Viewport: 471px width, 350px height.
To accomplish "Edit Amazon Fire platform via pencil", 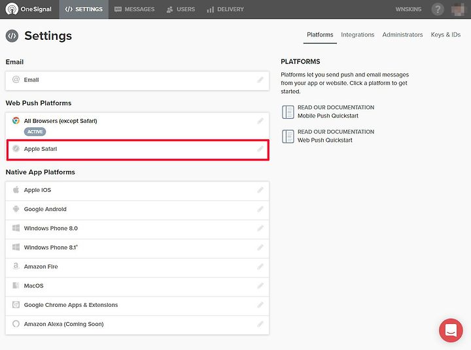I will tap(260, 266).
